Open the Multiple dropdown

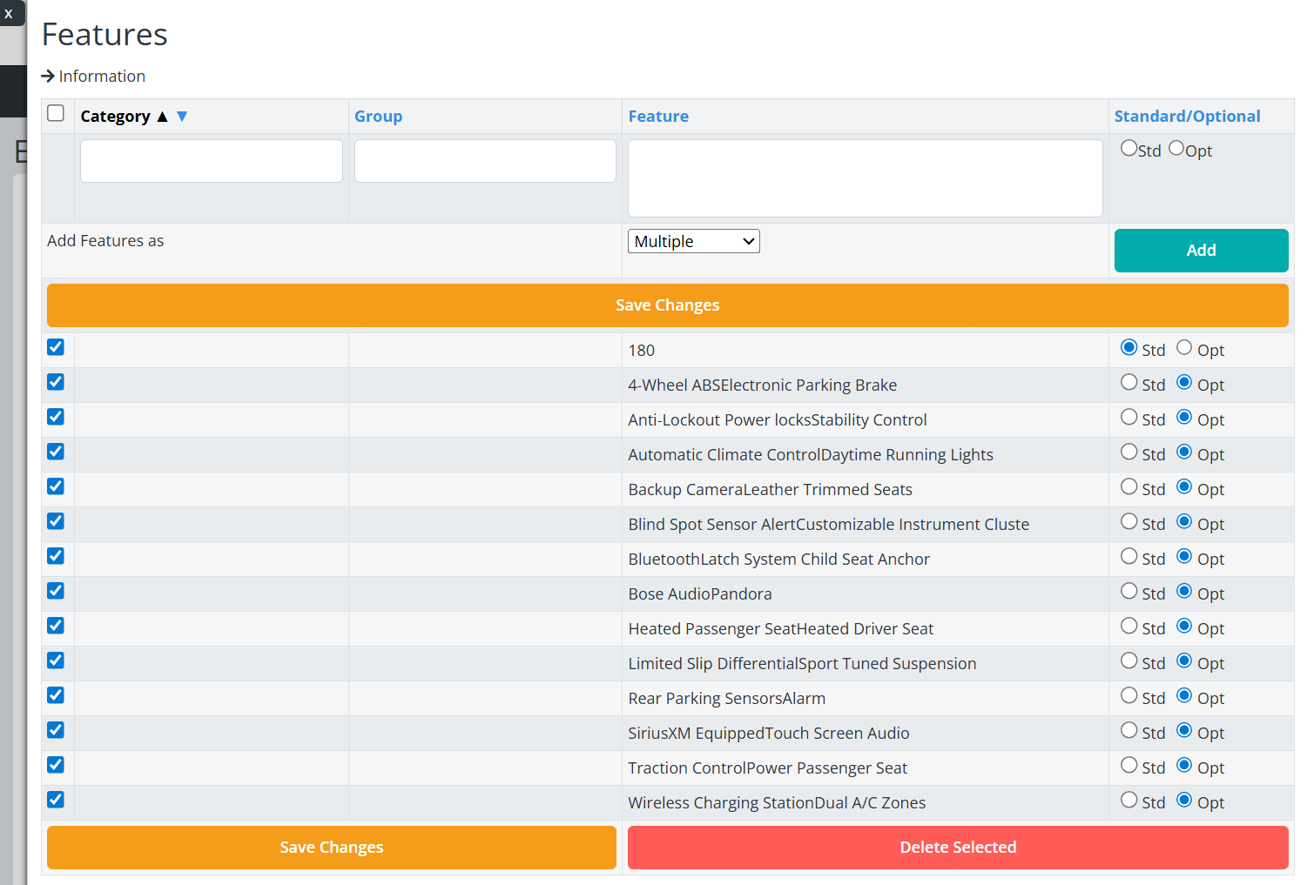pos(693,242)
